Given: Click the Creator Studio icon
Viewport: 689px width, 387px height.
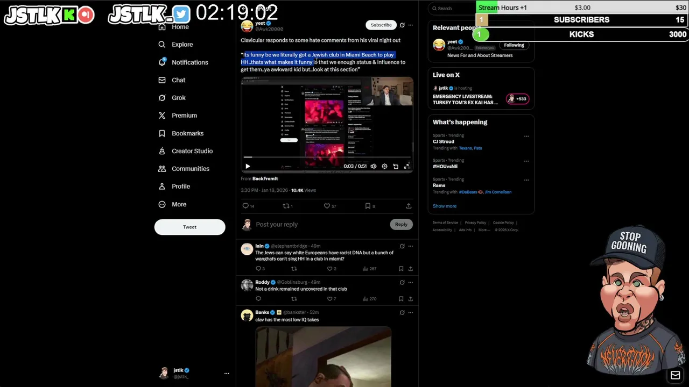Looking at the screenshot, I should [162, 151].
